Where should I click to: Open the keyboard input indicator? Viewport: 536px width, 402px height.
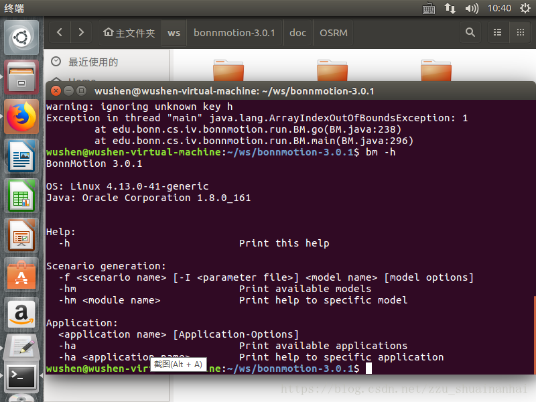(x=429, y=8)
